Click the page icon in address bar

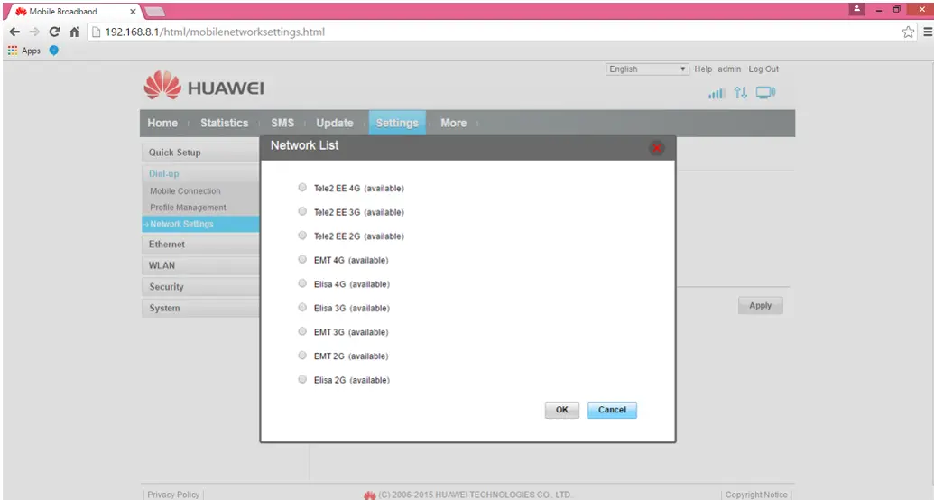tap(96, 32)
